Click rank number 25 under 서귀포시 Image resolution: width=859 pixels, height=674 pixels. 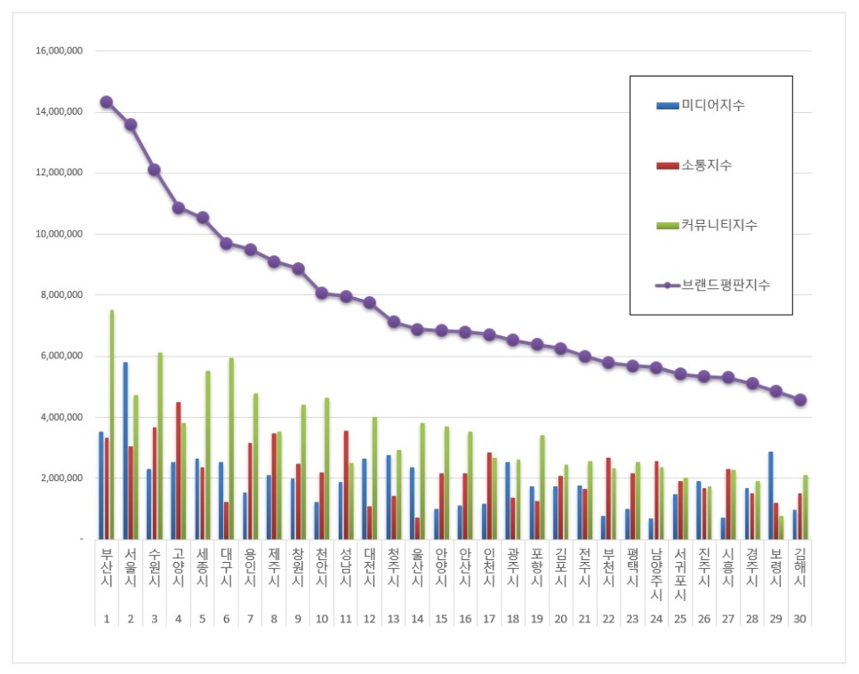[x=680, y=619]
